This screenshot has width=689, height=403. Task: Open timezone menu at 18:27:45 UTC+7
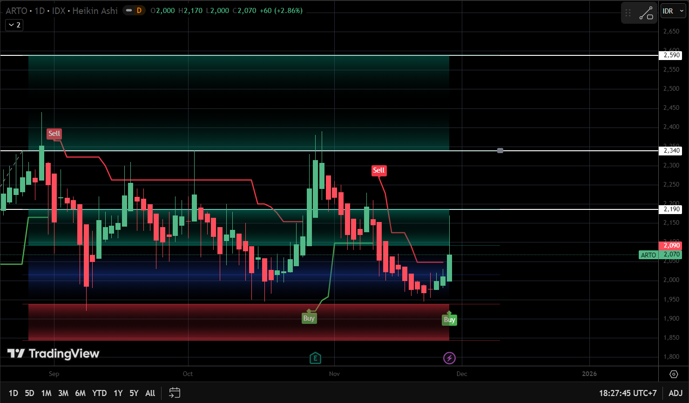[x=628, y=393]
